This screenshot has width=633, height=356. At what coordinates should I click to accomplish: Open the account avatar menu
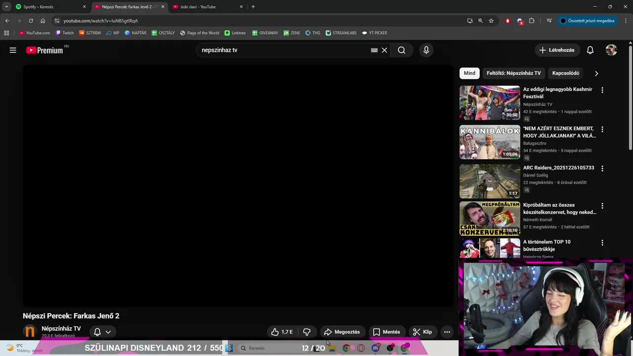pos(611,50)
